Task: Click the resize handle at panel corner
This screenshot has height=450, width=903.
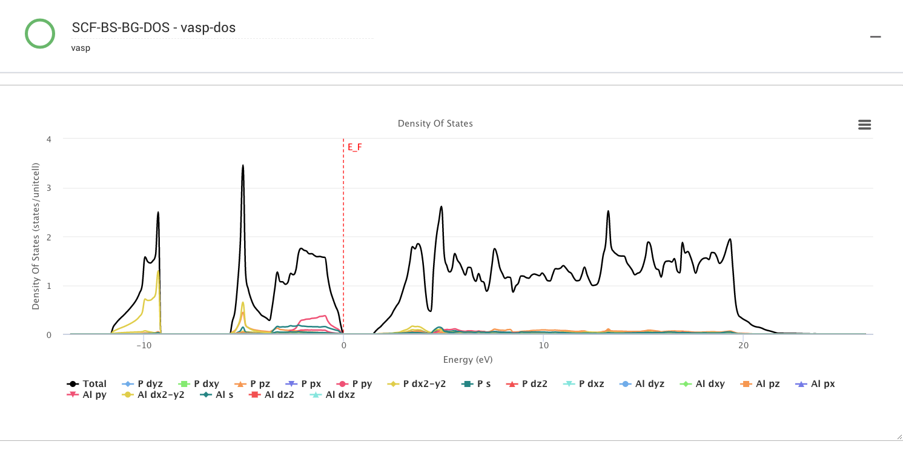Action: [899, 437]
